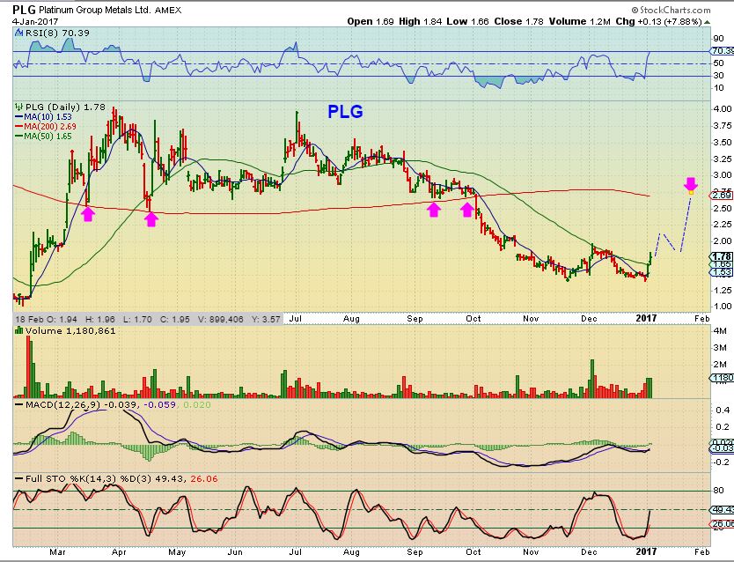The height and width of the screenshot is (562, 734).
Task: Click the 90 RSI axis label
Action: pos(718,39)
